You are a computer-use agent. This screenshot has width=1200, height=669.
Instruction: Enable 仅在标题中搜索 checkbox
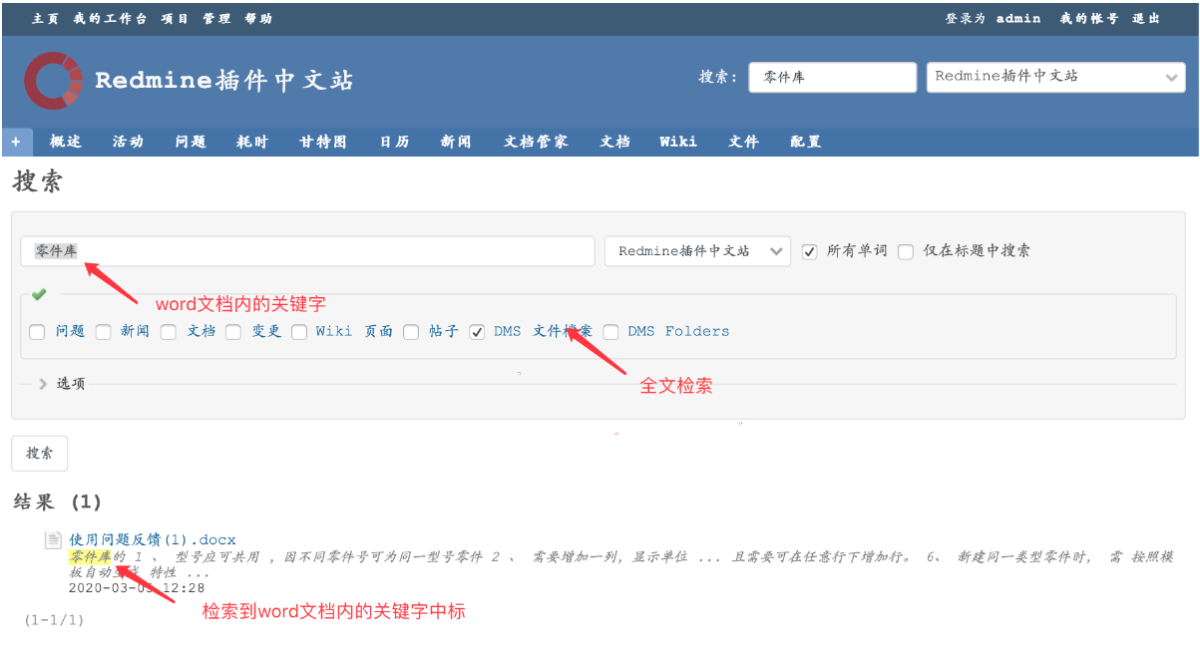(x=906, y=251)
